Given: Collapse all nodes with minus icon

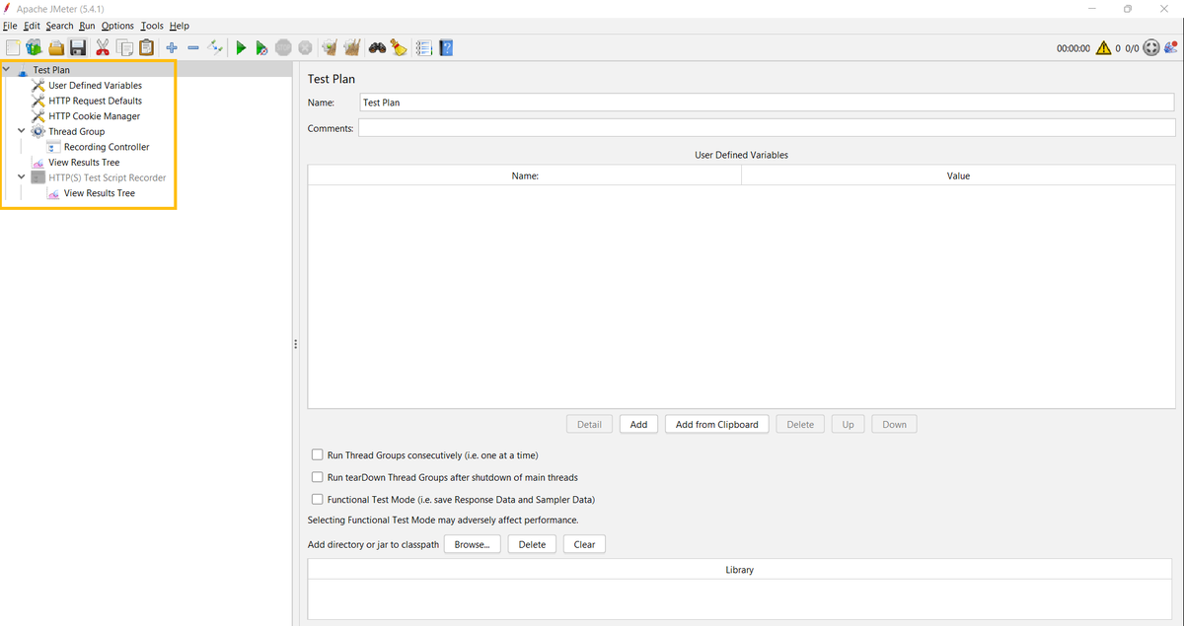Looking at the screenshot, I should [x=193, y=47].
